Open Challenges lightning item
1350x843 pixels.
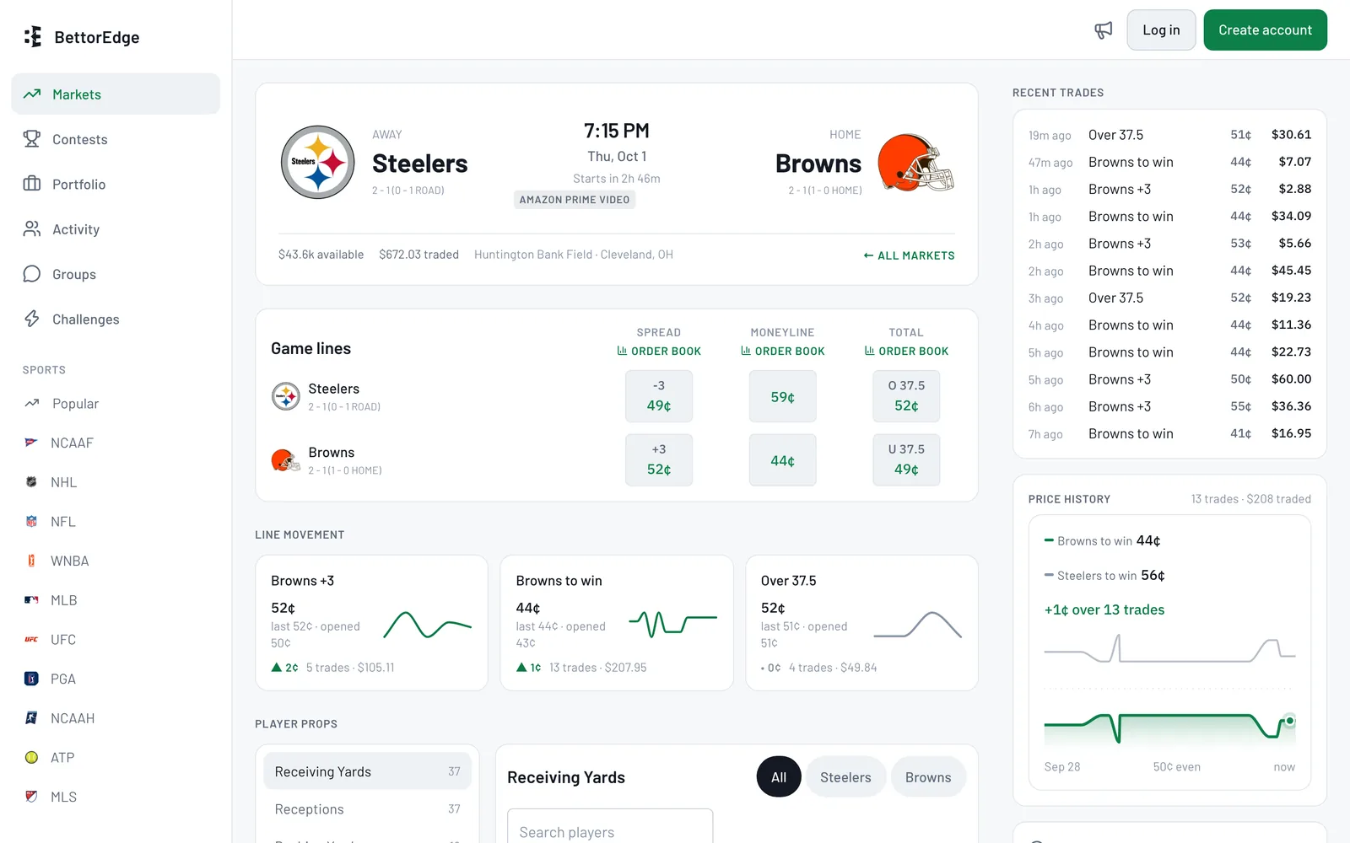coord(116,319)
